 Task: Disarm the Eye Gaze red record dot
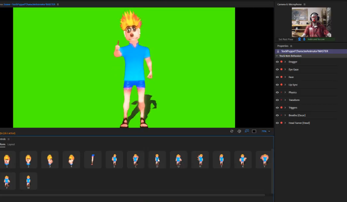tap(281, 69)
